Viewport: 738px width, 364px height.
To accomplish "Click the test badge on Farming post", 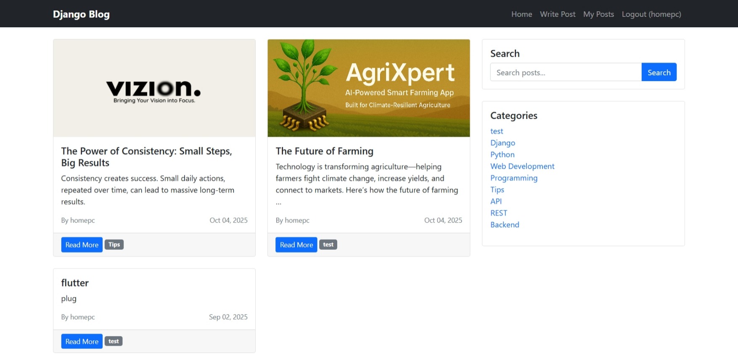I will click(x=328, y=244).
